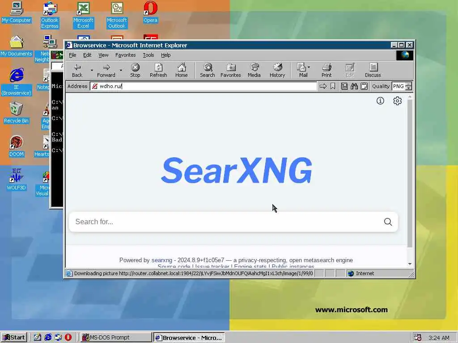Click the bookmark icon beside Go arrow
This screenshot has height=343, width=458.
(x=333, y=86)
